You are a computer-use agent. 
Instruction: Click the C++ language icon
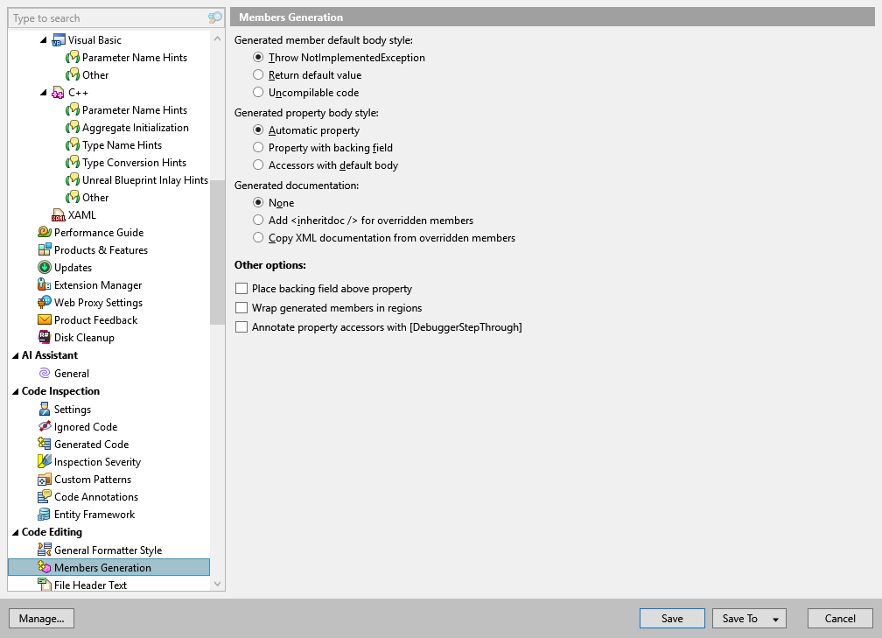coord(58,92)
